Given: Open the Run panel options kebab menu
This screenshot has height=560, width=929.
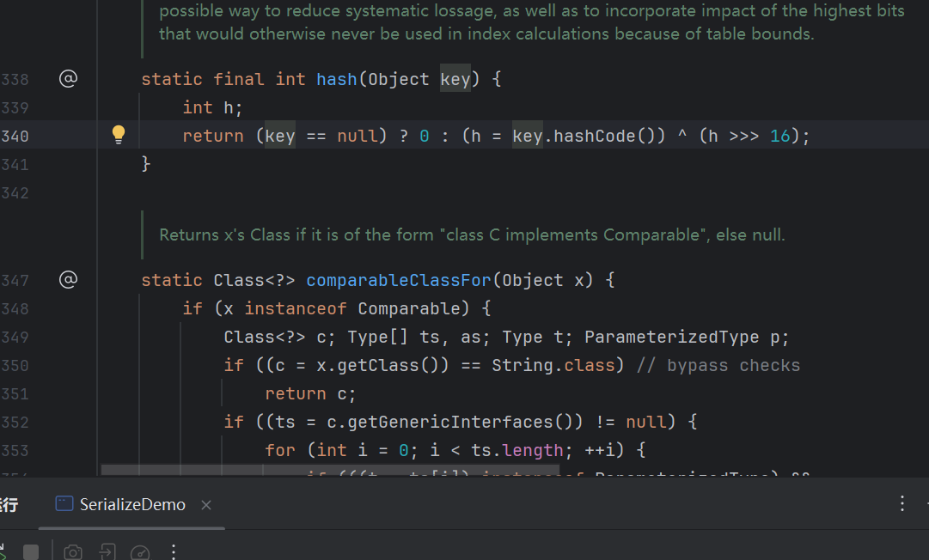Looking at the screenshot, I should point(901,504).
